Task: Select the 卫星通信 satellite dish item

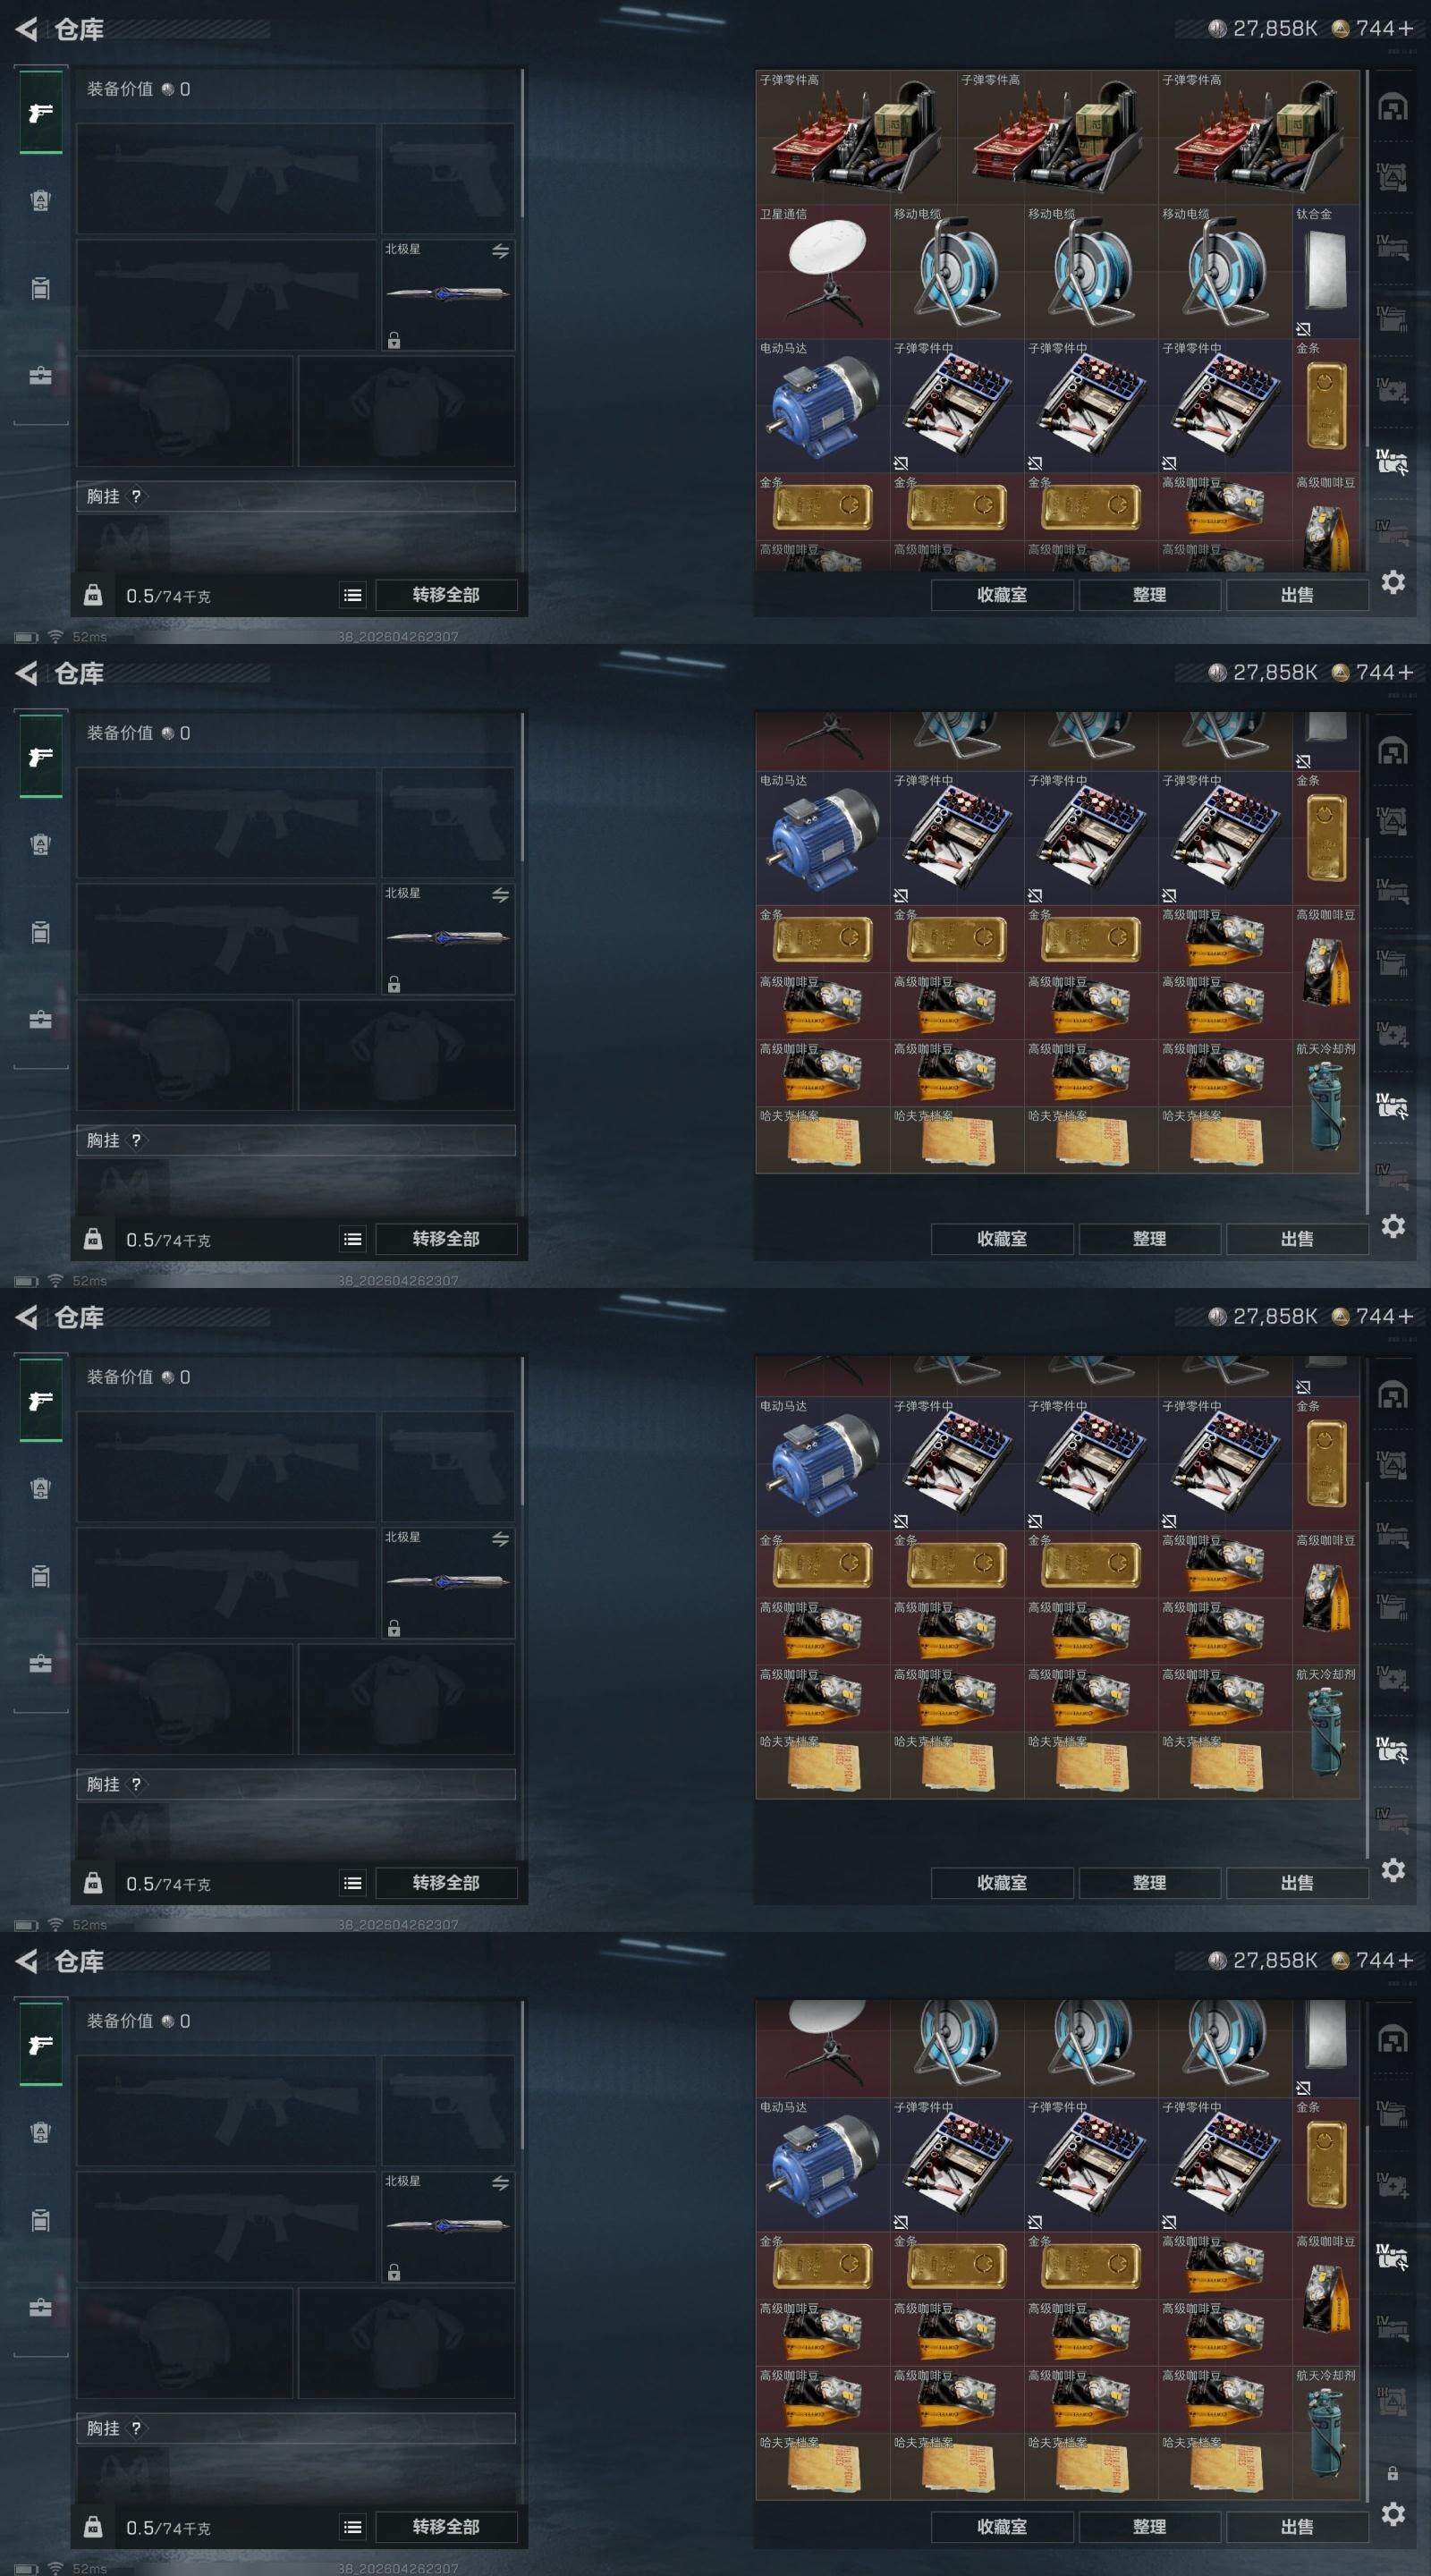Action: point(823,271)
